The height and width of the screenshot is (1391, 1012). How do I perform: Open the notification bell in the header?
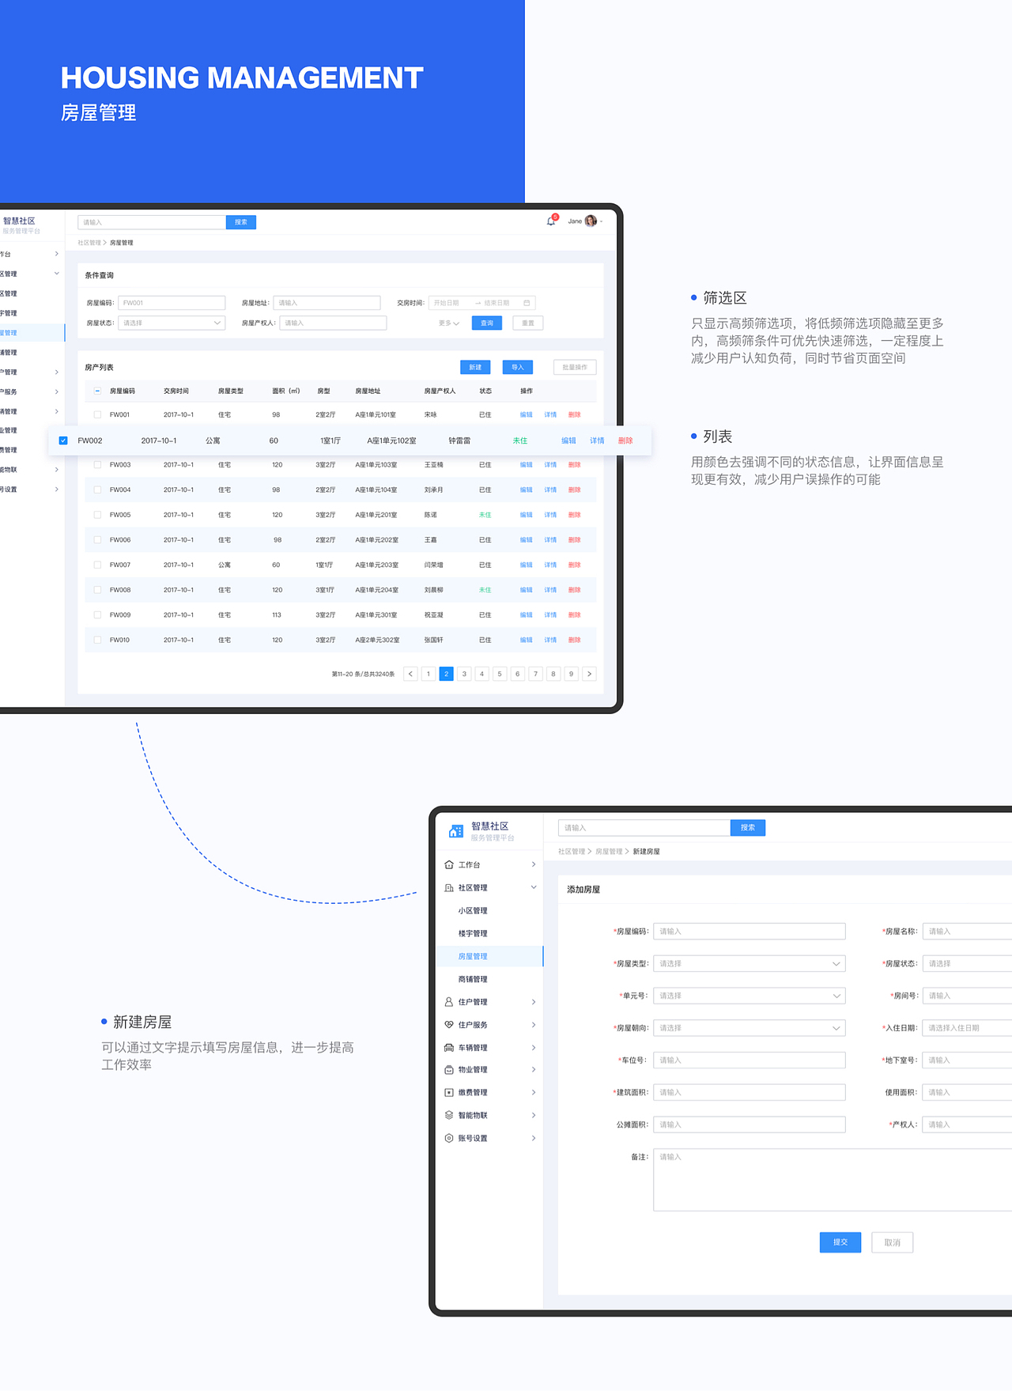pyautogui.click(x=551, y=221)
